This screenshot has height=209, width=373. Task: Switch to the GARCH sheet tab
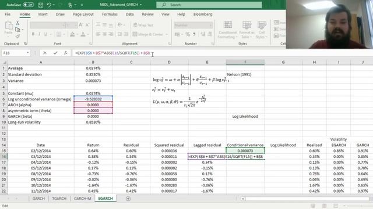point(38,199)
